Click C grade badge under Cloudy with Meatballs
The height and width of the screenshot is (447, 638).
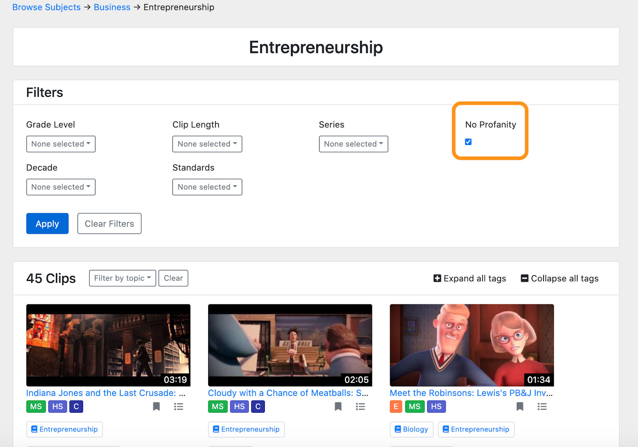[258, 406]
